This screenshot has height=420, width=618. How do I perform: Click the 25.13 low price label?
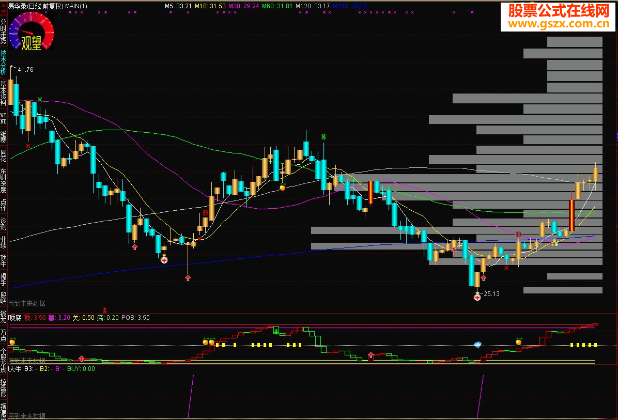point(491,294)
